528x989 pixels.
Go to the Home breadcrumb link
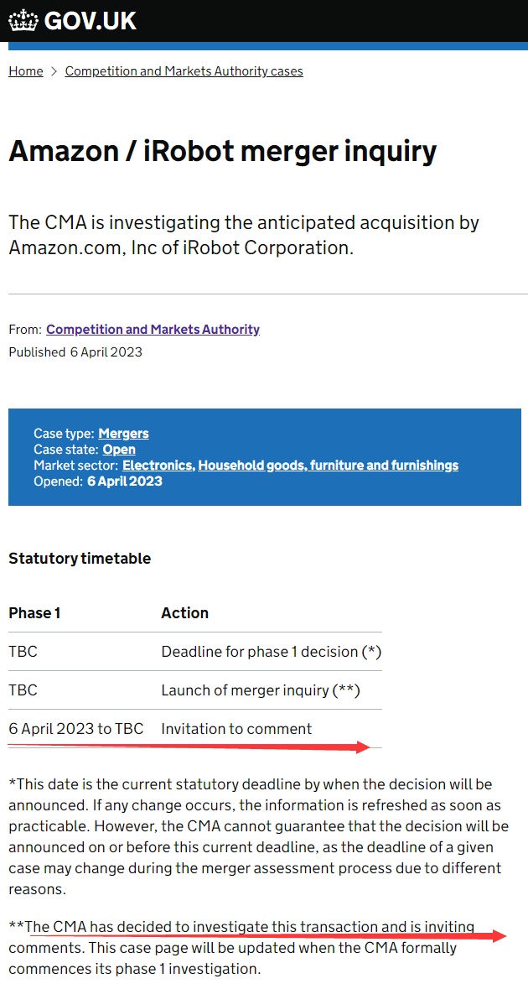(x=26, y=71)
